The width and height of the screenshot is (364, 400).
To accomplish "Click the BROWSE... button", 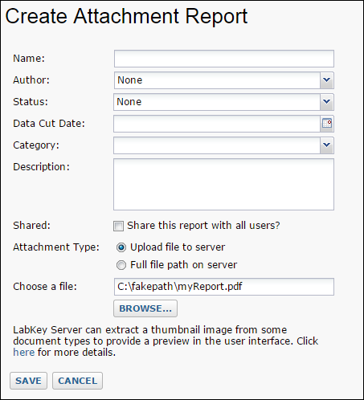I will click(x=145, y=308).
